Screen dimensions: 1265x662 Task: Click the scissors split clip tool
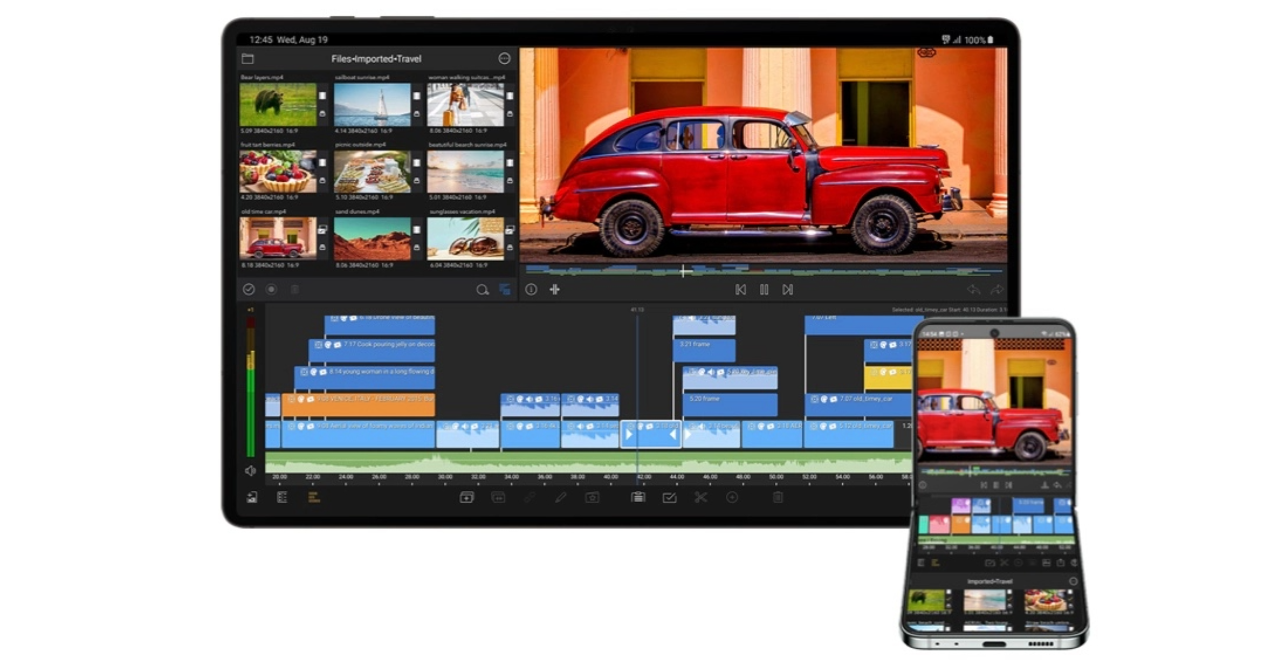[700, 498]
